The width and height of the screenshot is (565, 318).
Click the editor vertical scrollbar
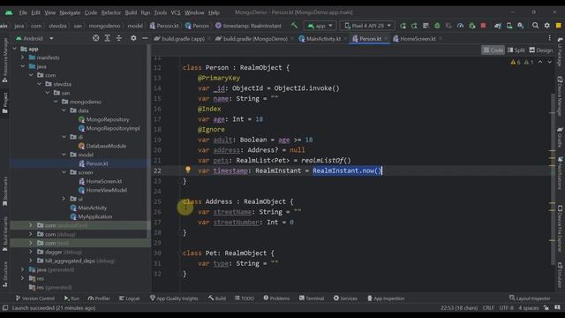(x=553, y=178)
